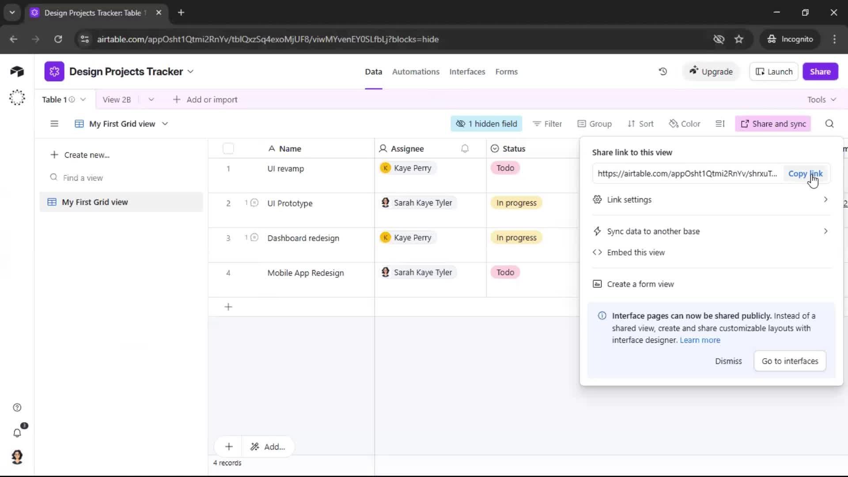848x477 pixels.
Task: Follow the Learn more link
Action: pos(700,340)
